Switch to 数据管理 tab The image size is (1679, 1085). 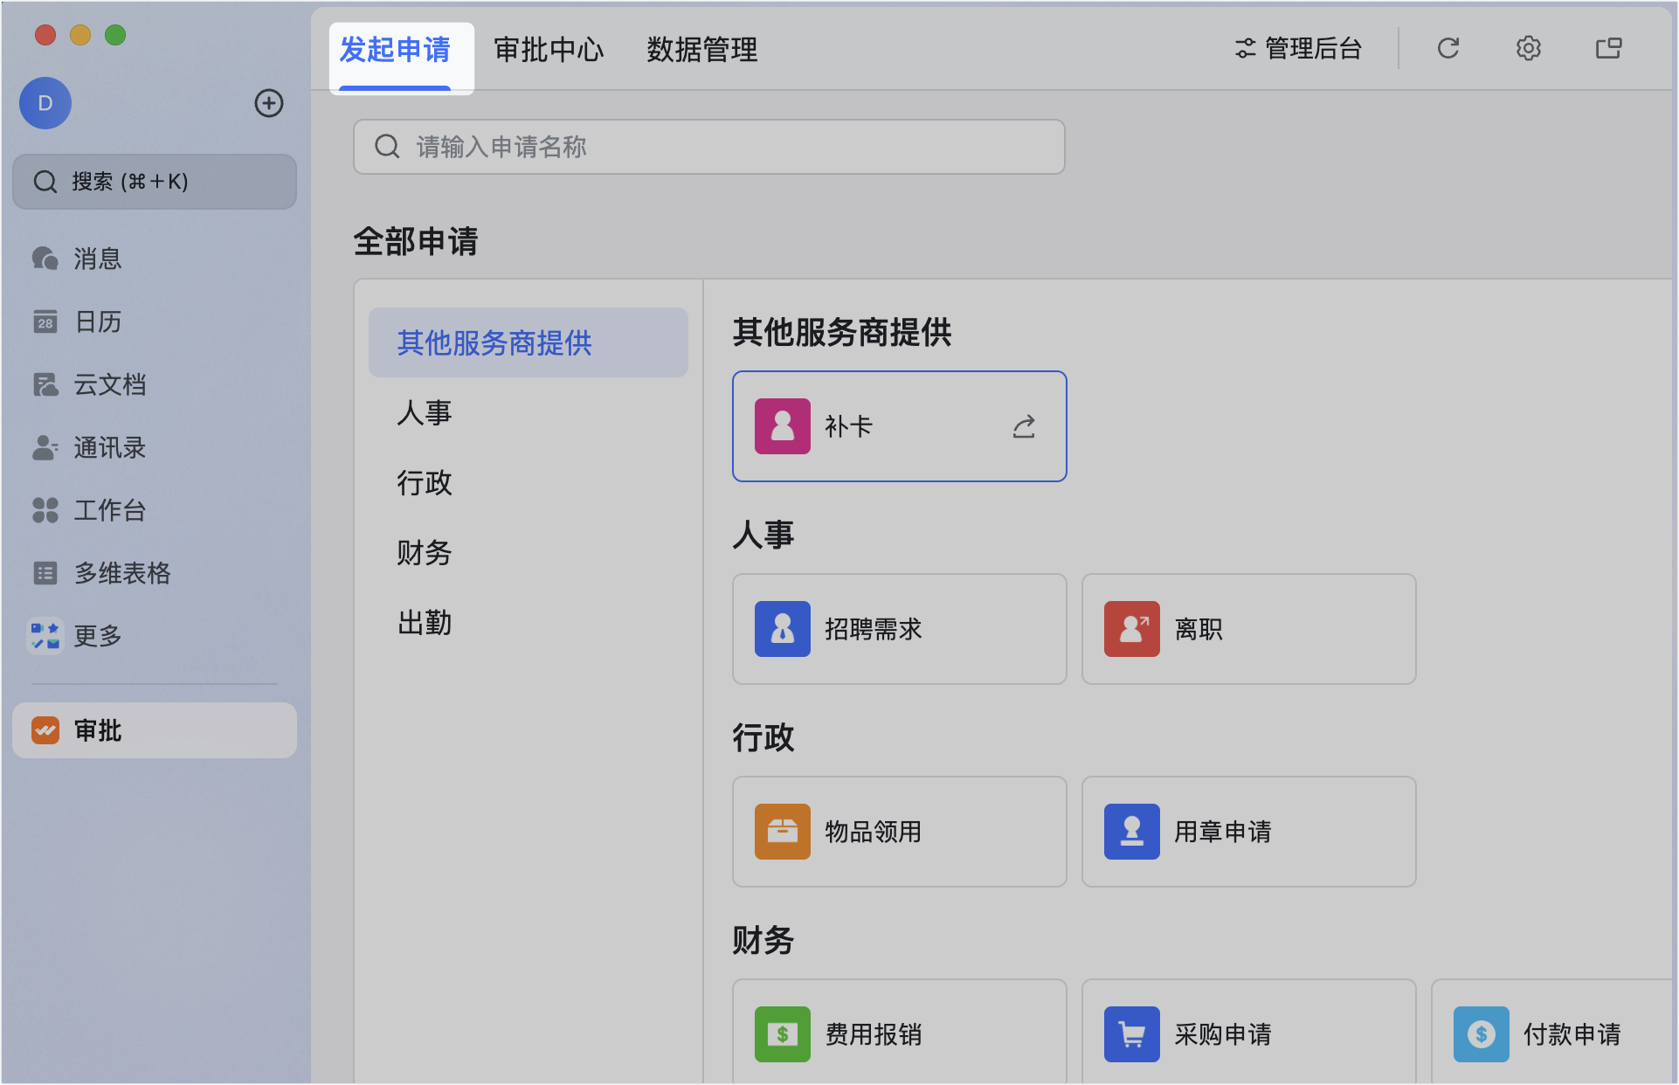(701, 50)
